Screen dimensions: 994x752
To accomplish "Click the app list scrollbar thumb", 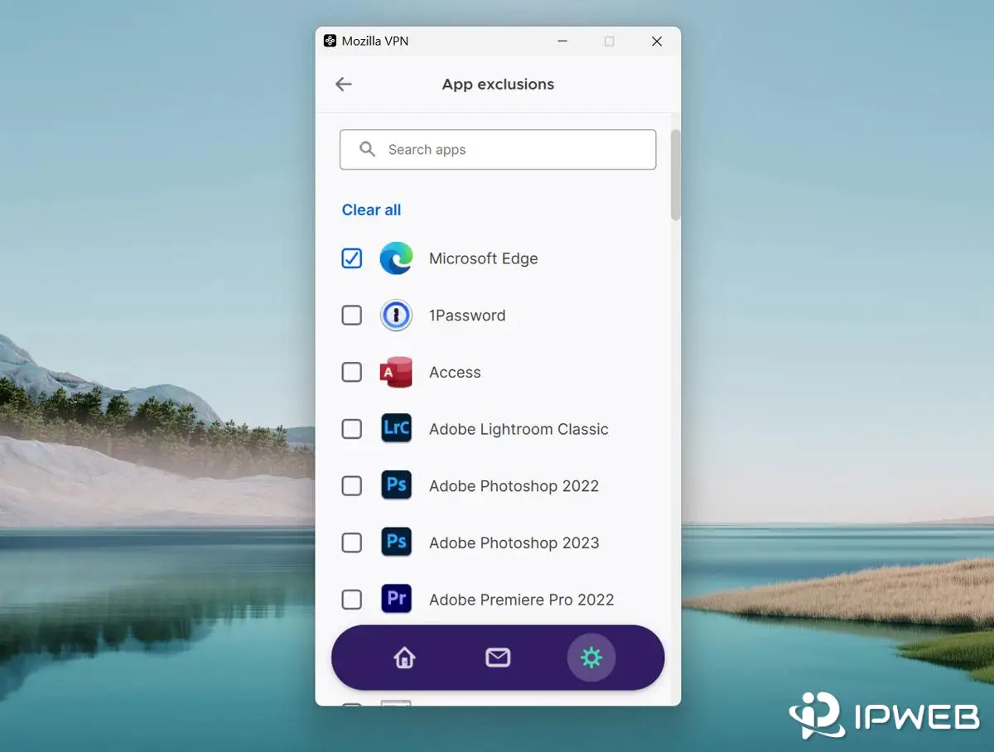I will click(675, 175).
